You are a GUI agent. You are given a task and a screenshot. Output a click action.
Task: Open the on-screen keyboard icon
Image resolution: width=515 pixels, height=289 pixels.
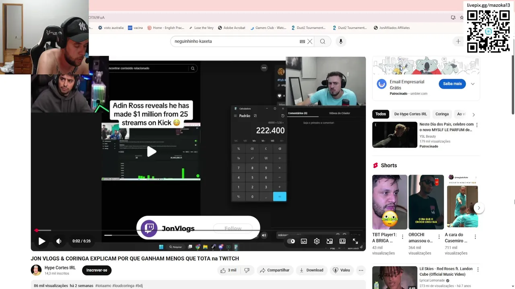point(302,41)
